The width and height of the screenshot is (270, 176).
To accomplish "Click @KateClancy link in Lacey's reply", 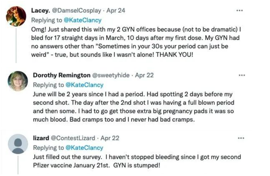I will tap(84, 20).
